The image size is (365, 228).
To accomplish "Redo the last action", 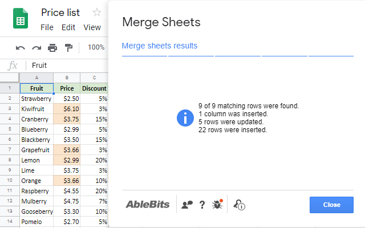I will click(x=36, y=47).
